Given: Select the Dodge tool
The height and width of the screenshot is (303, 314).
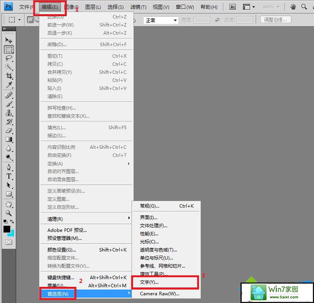Looking at the screenshot, I should tap(9, 157).
